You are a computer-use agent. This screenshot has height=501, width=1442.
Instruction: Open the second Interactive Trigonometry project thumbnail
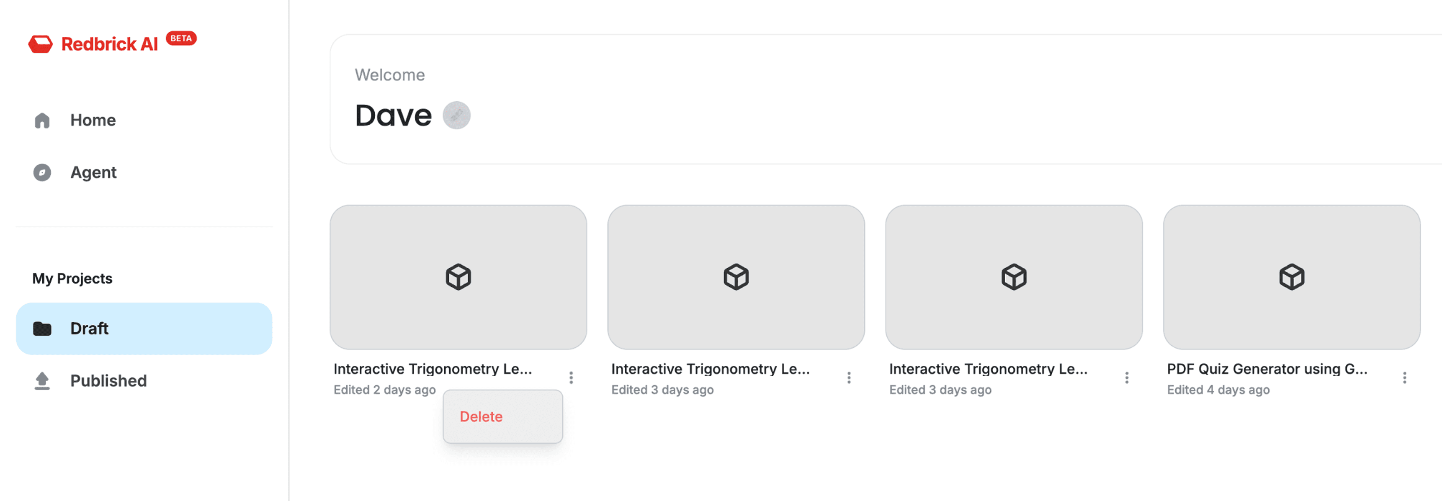click(736, 277)
